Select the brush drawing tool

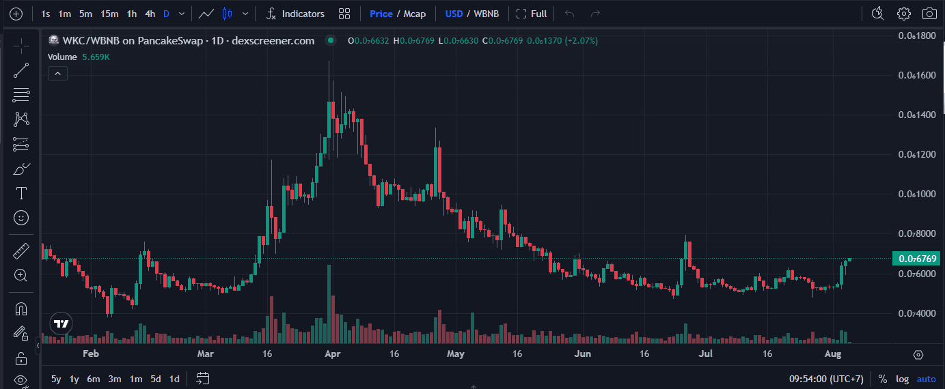21,169
